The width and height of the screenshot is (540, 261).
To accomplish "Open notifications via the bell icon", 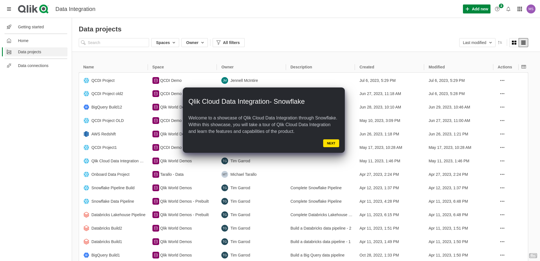I will pyautogui.click(x=508, y=9).
